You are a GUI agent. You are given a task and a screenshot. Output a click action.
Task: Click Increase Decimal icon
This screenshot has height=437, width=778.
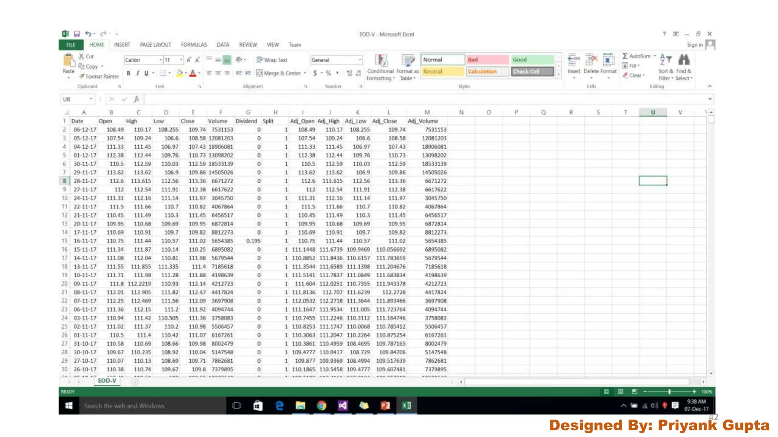coord(349,73)
